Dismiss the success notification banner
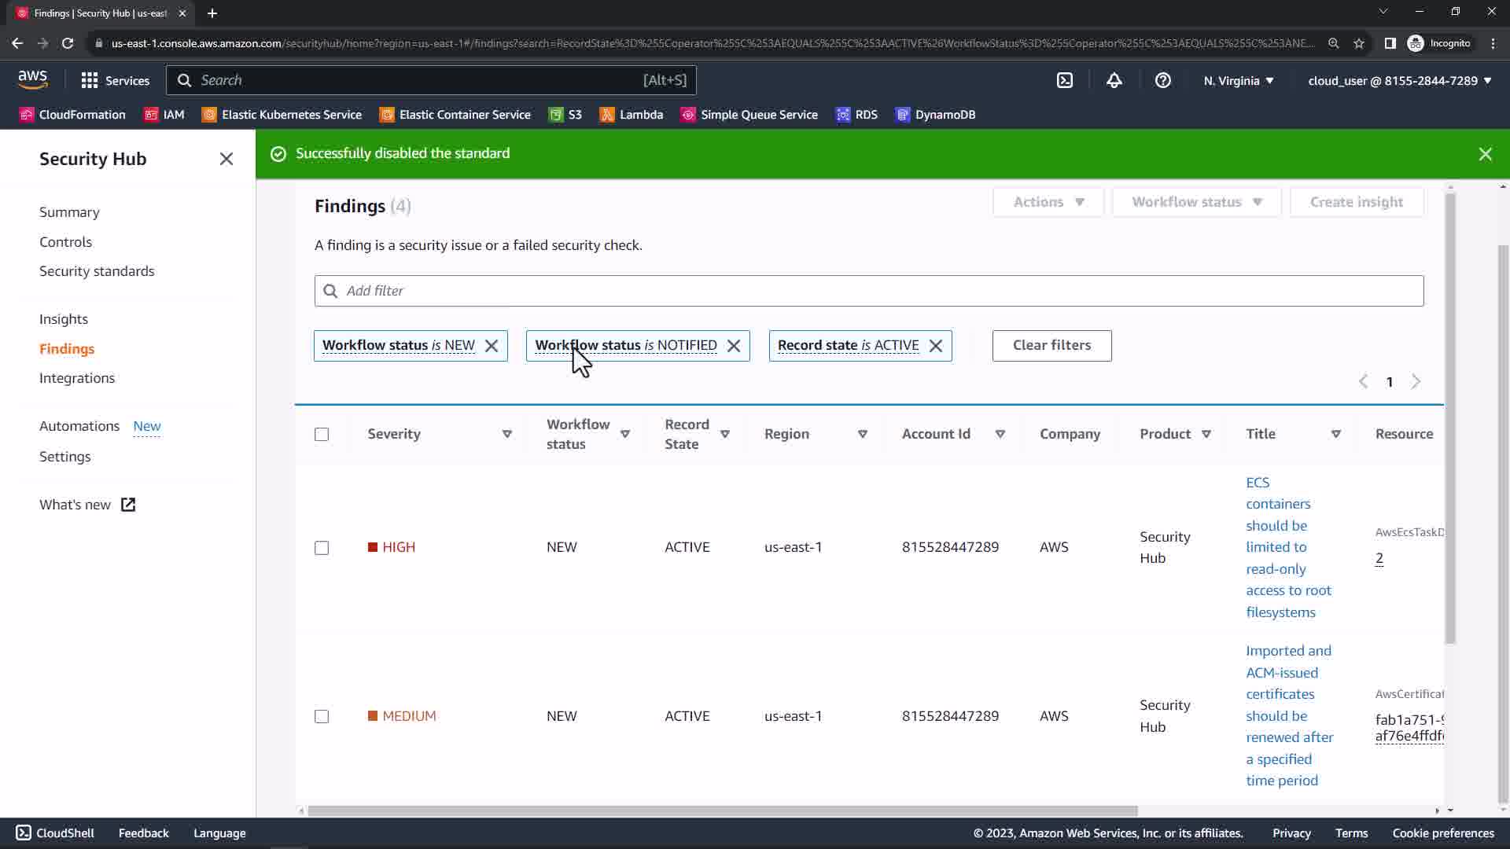 coord(1485,154)
